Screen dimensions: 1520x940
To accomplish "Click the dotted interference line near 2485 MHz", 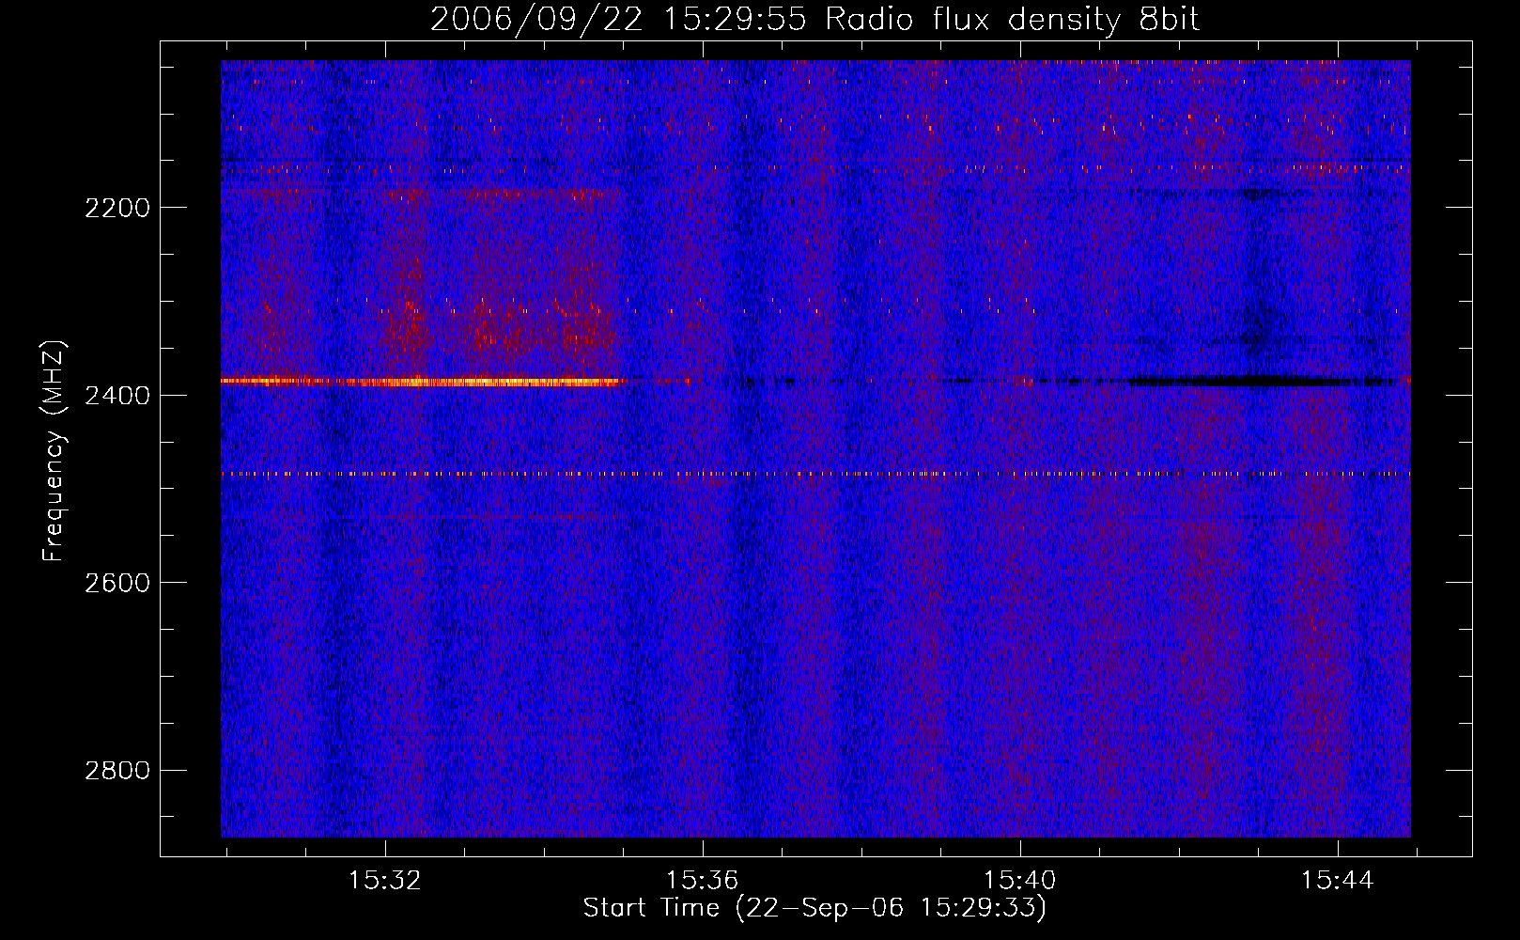I will (x=815, y=475).
